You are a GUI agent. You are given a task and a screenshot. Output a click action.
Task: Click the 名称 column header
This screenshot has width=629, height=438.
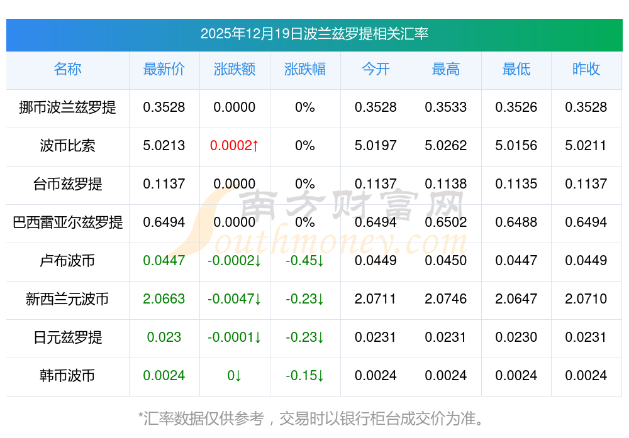coord(67,69)
